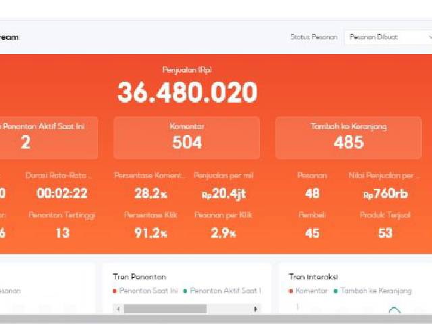
Task: Select the Penonton Aktif Saat Ini card
Action: point(47,138)
